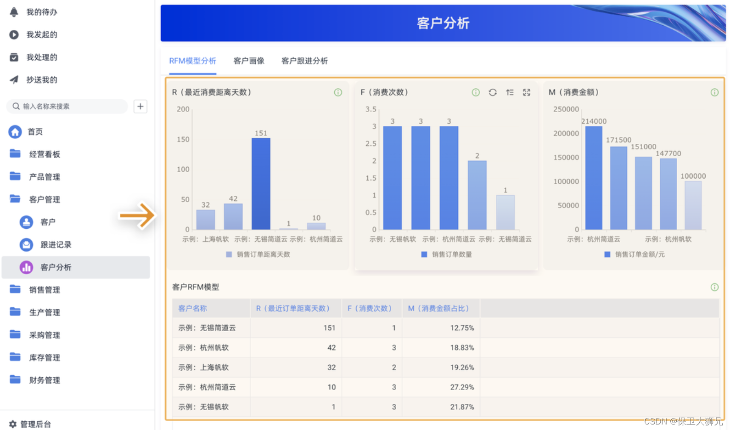The width and height of the screenshot is (730, 430).
Task: Refresh the F (消费次数) chart
Action: point(493,92)
